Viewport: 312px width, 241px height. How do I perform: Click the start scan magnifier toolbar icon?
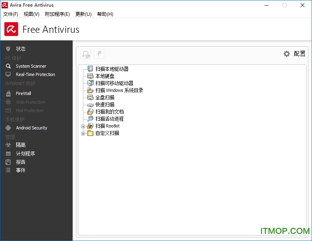point(85,54)
